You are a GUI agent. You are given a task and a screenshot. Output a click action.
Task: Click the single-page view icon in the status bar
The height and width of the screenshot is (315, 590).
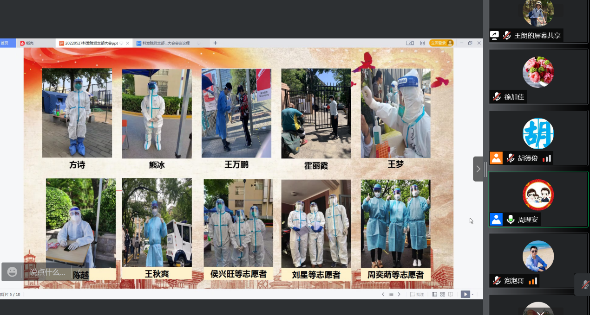[435, 294]
